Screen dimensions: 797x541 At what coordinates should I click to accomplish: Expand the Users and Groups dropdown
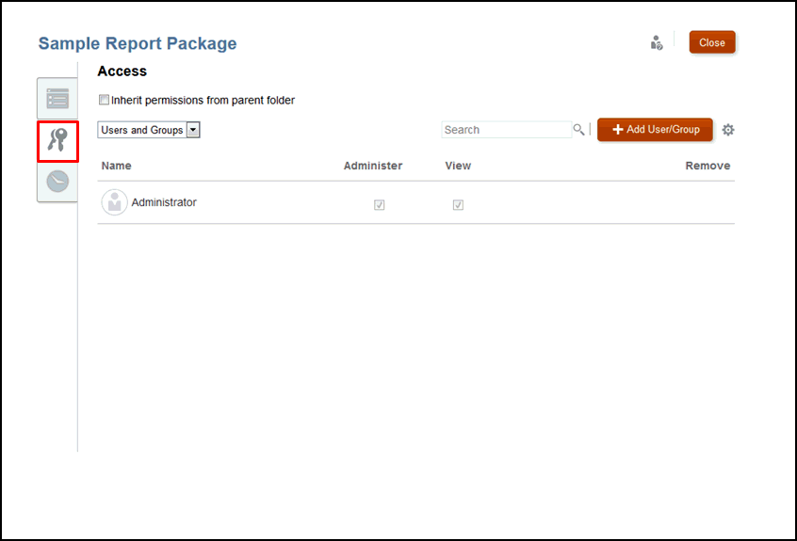click(x=193, y=130)
